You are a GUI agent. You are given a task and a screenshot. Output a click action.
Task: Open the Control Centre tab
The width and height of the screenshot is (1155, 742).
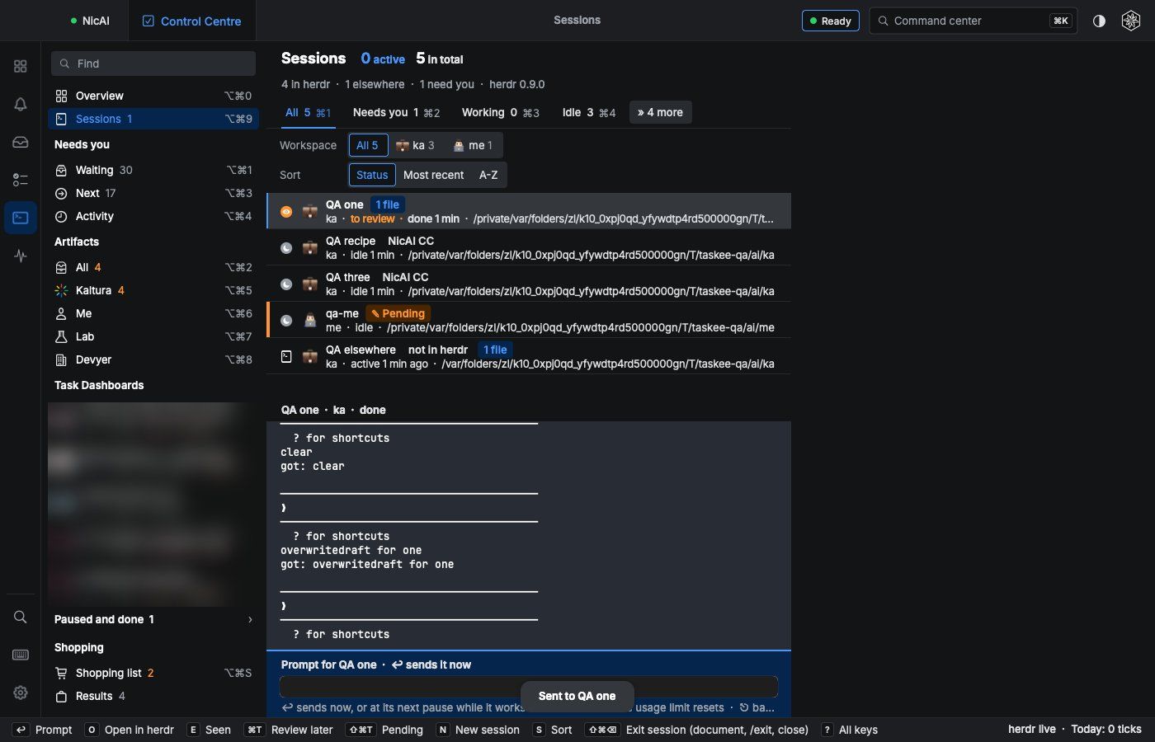point(192,21)
